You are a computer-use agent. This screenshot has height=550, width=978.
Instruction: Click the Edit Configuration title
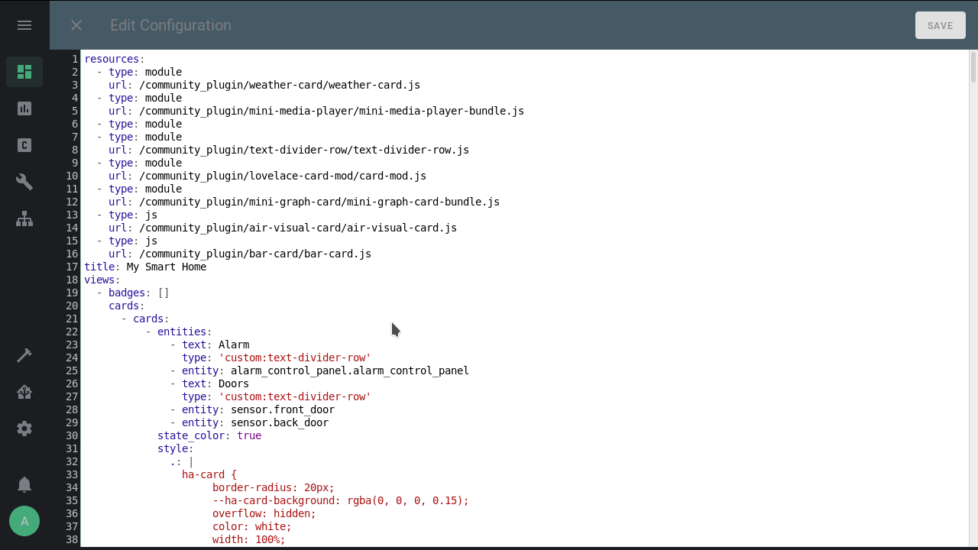tap(170, 25)
